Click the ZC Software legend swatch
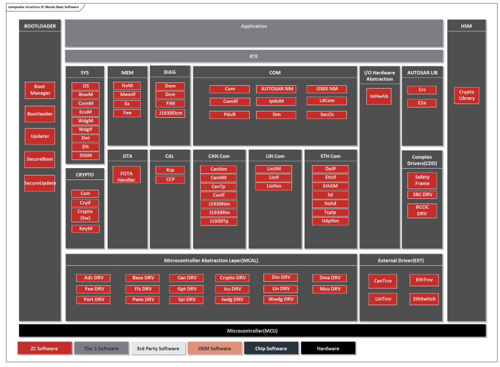This screenshot has height=367, width=500. [x=44, y=349]
